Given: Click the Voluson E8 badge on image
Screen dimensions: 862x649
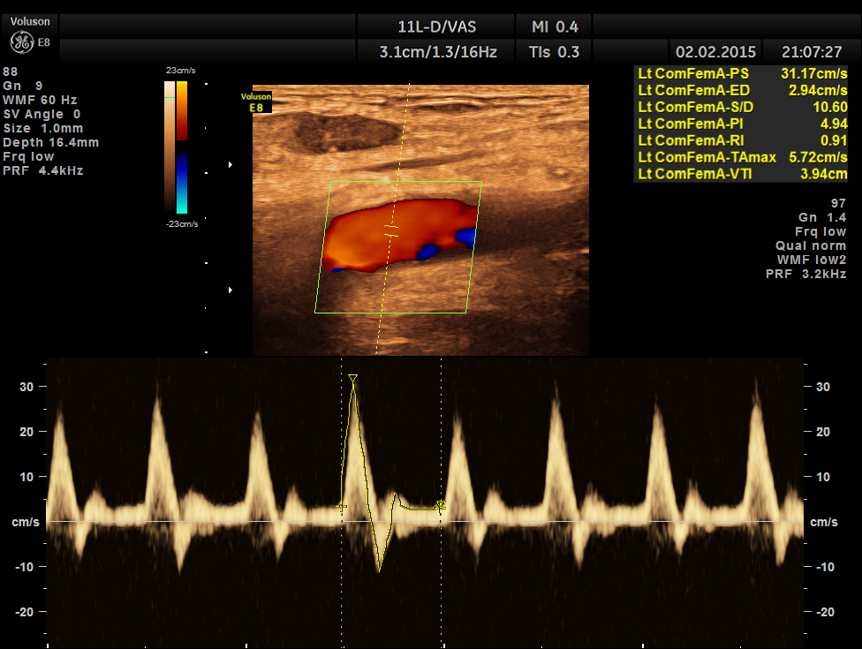Looking at the screenshot, I should [x=256, y=102].
